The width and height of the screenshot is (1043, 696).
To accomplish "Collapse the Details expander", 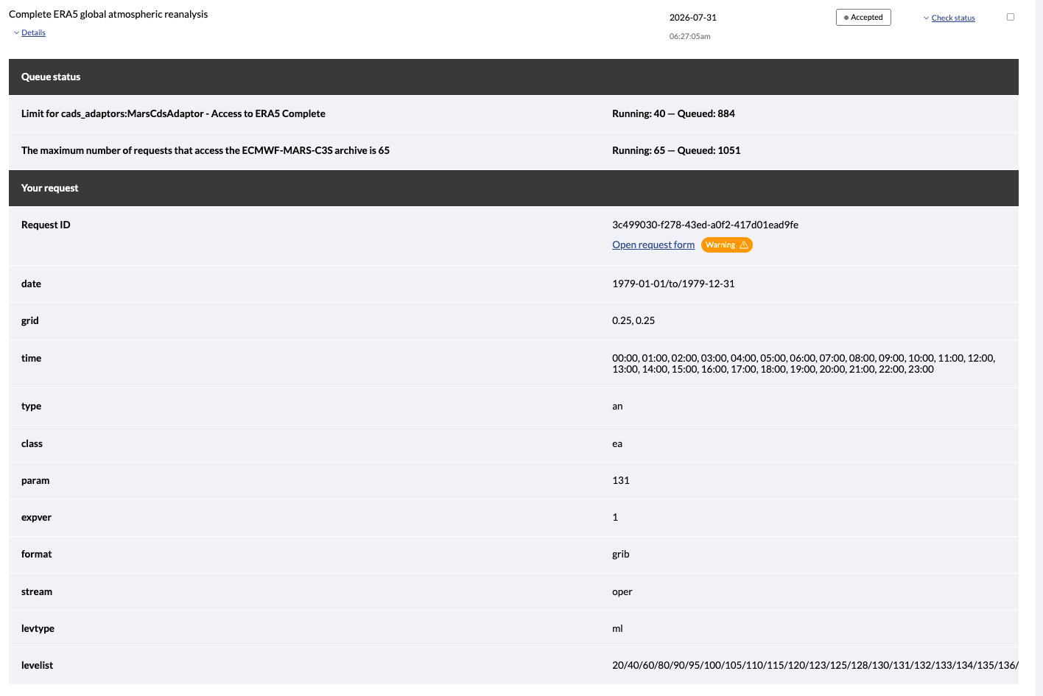I will [29, 32].
